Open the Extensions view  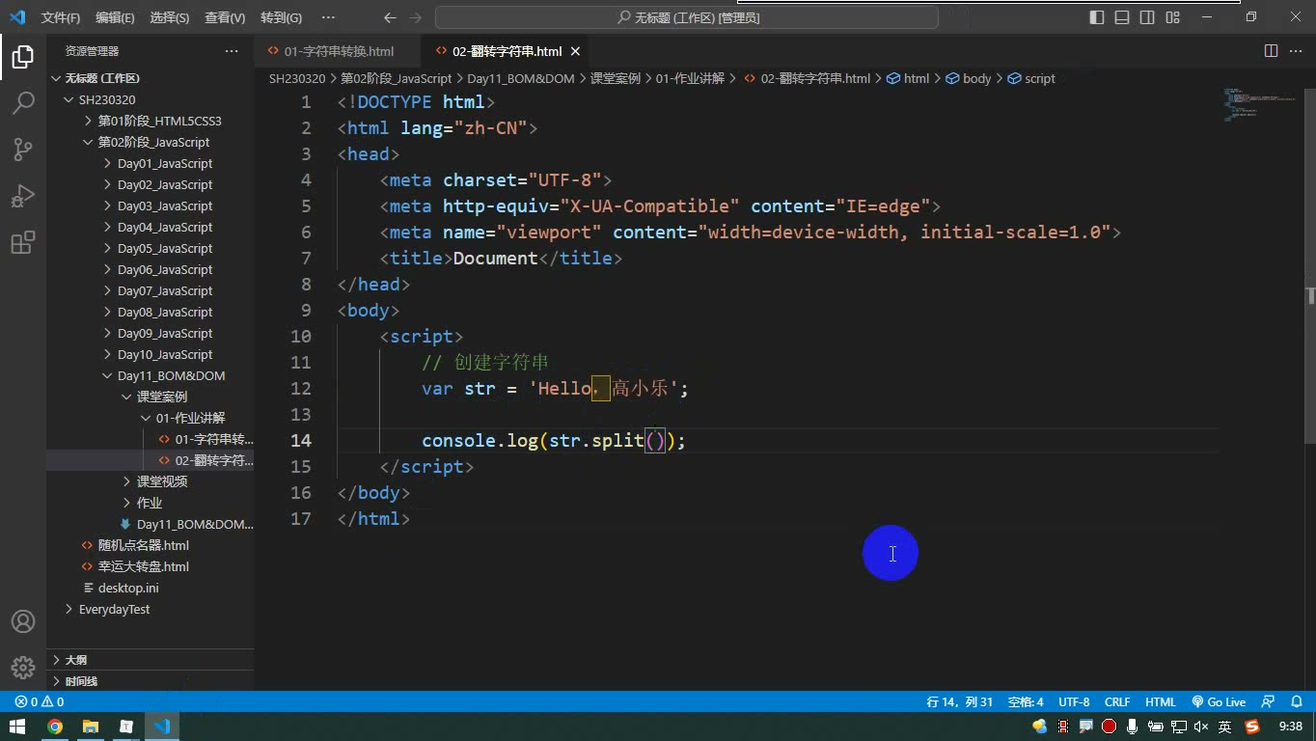click(x=23, y=241)
